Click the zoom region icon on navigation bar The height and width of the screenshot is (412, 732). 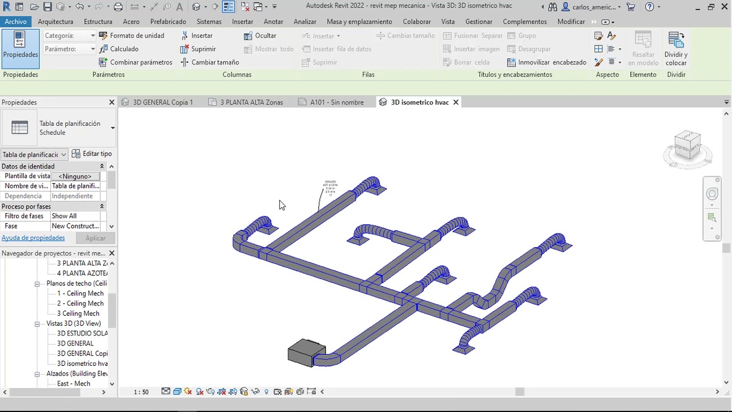point(712,218)
